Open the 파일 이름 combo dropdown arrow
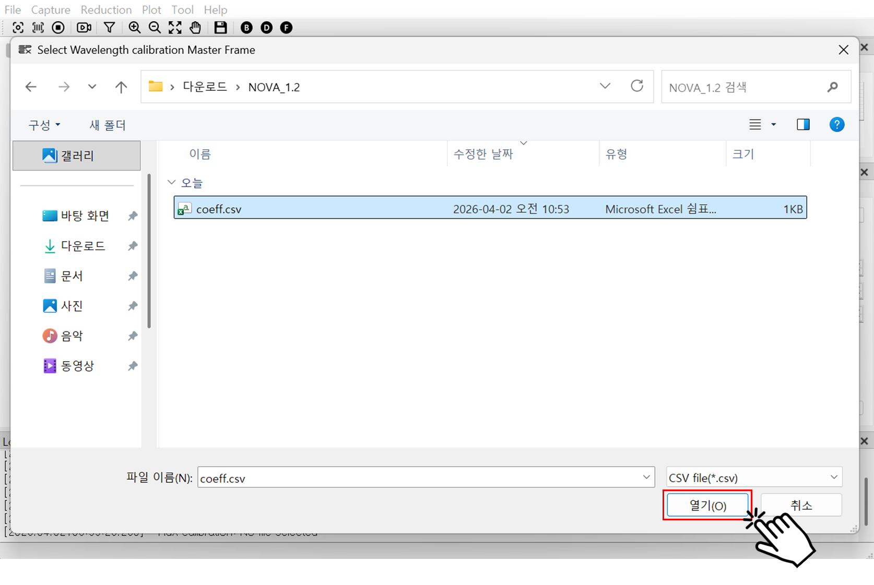 pyautogui.click(x=646, y=477)
